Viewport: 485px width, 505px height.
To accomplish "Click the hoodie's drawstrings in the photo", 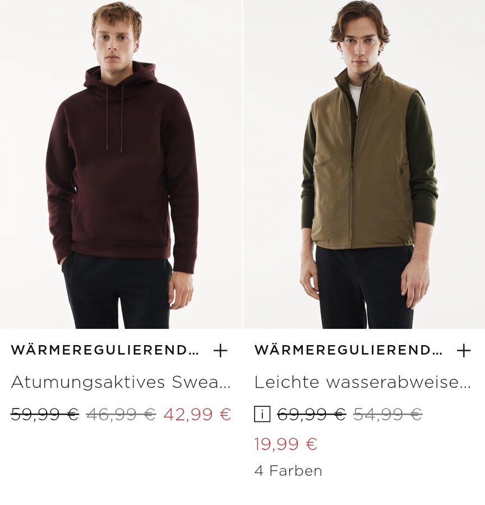I will 114,118.
